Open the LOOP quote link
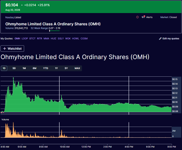The width and height of the screenshot is (182, 150). point(25,39)
